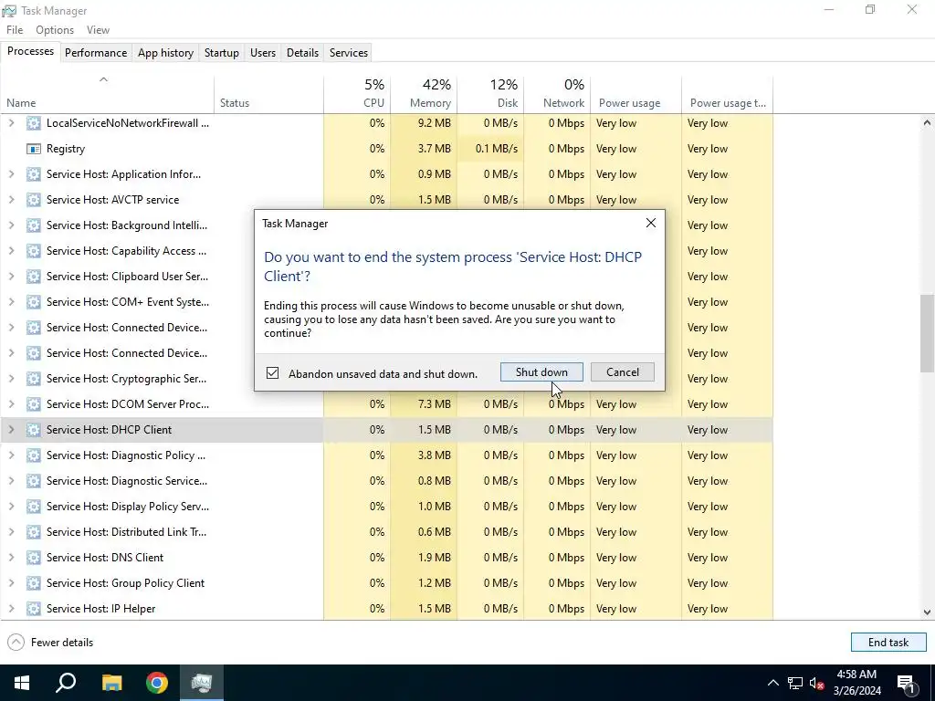Sort processes by the Name column
Screen dimensions: 935x701
click(108, 94)
